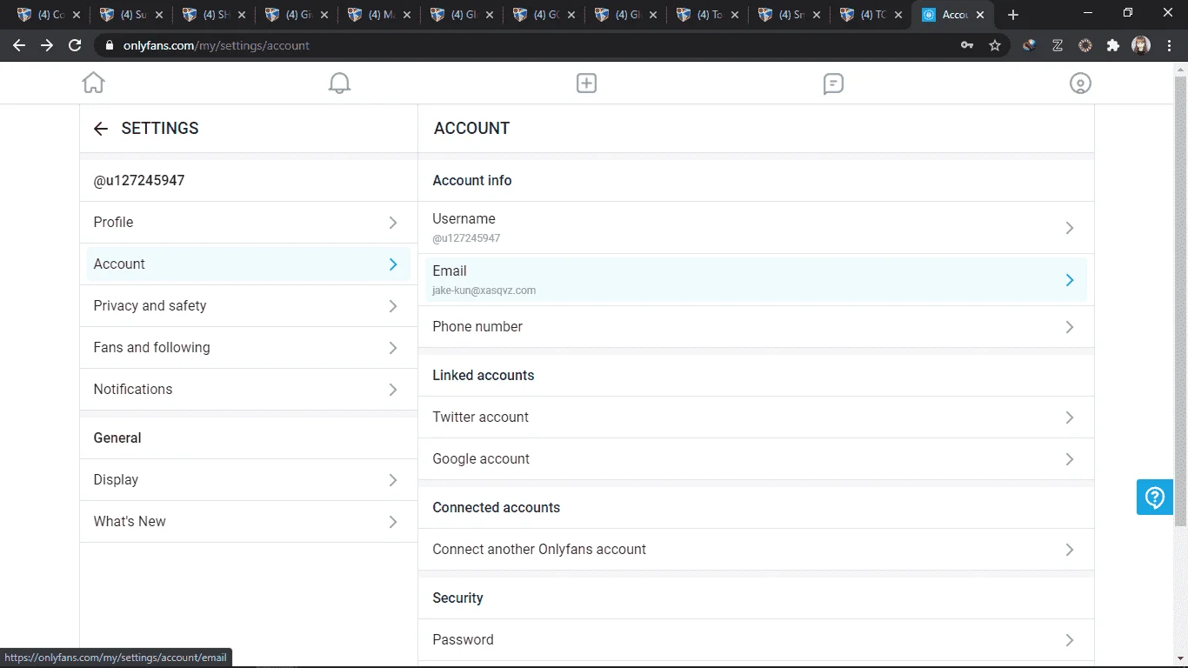
Task: Click the blue chevron on Account row
Action: 393,264
